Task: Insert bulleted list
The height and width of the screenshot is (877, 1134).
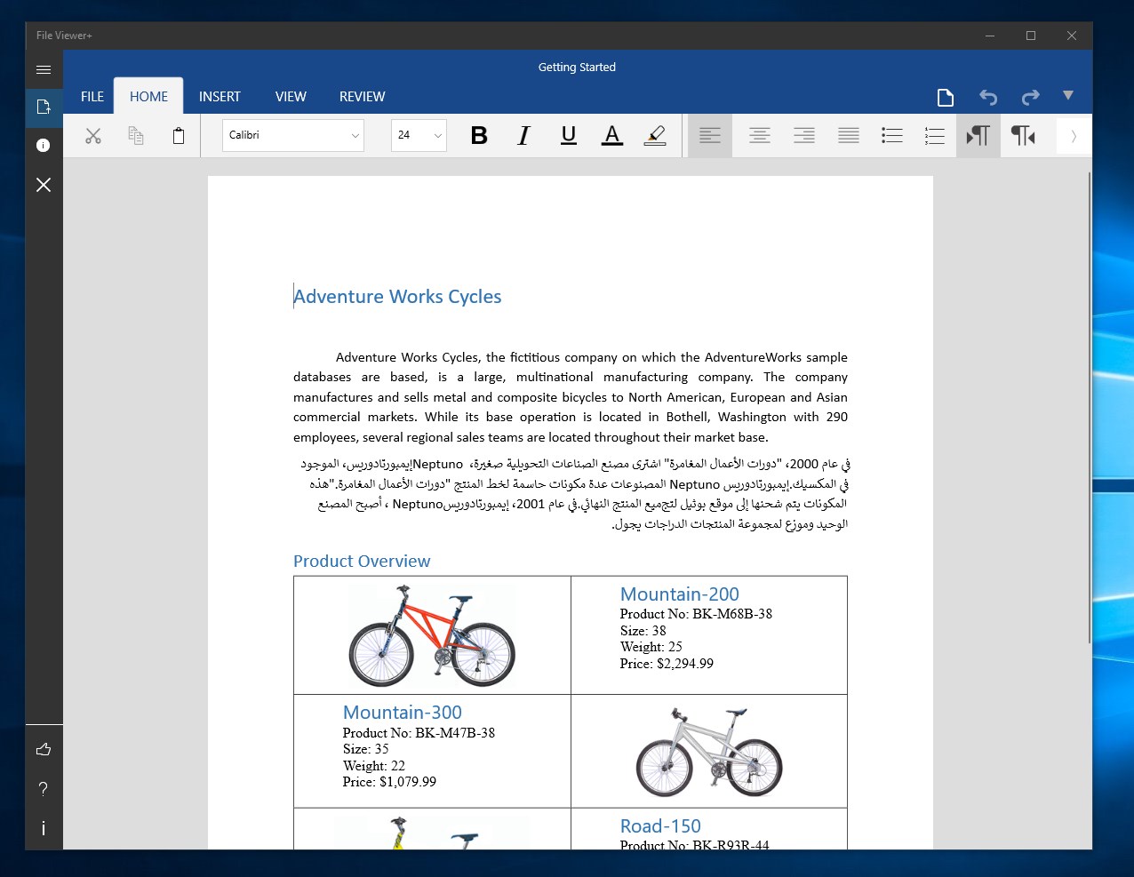Action: coord(892,136)
